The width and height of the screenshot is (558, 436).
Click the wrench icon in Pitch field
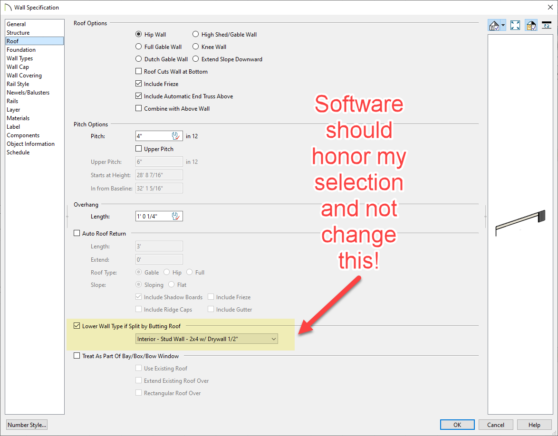(176, 136)
